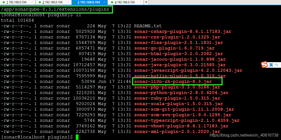Screen dimensions: 281x140
Task: Toggle the Sogou 英 language mode
Action: point(271,65)
